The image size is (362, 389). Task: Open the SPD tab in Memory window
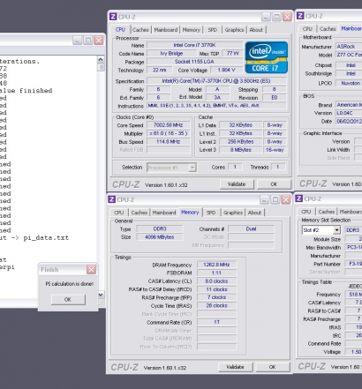pos(211,213)
